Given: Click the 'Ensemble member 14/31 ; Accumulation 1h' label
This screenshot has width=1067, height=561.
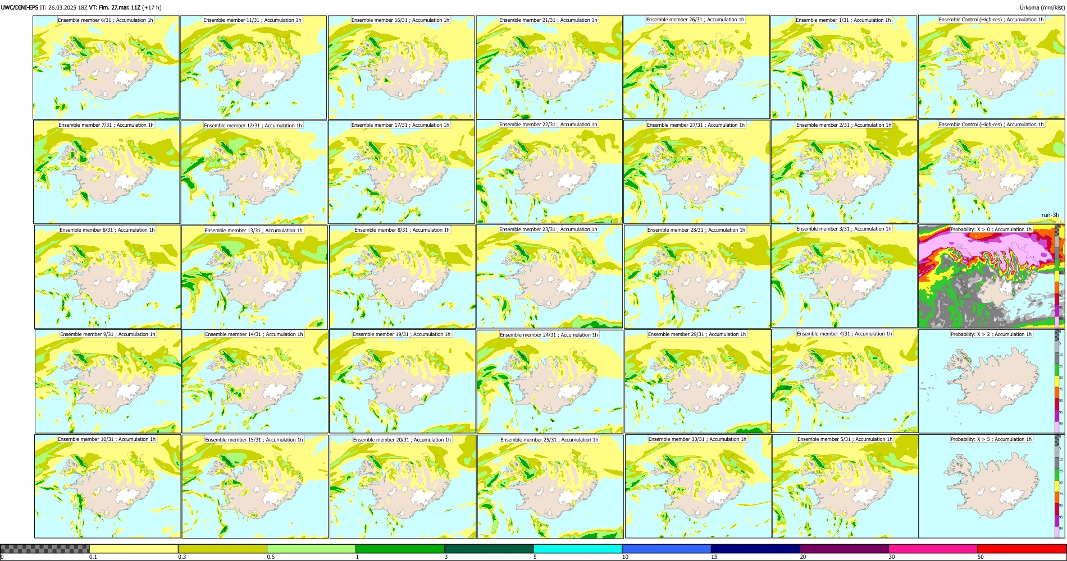Looking at the screenshot, I should [x=254, y=334].
